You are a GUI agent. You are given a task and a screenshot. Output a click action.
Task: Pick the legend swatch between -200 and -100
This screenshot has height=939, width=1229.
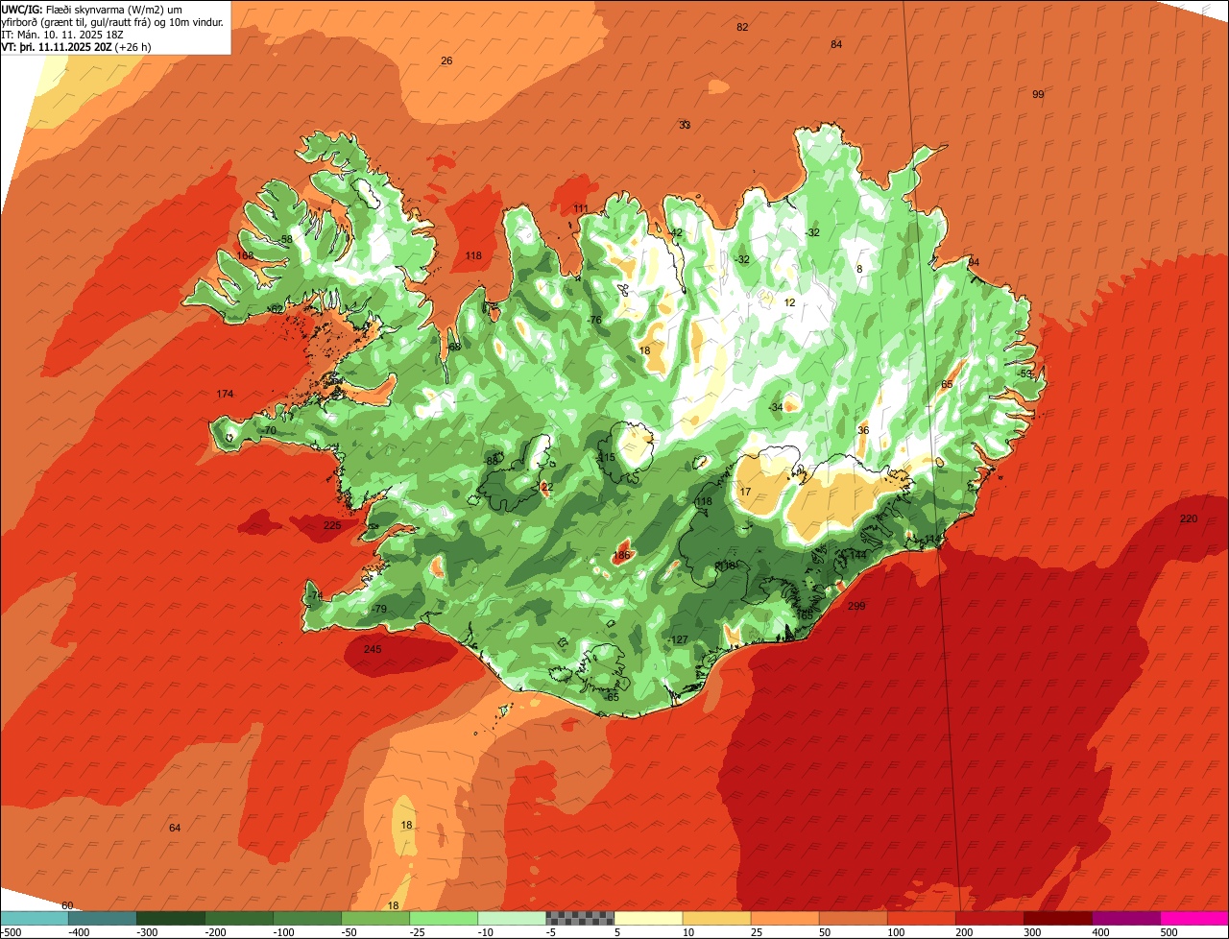coord(239,918)
